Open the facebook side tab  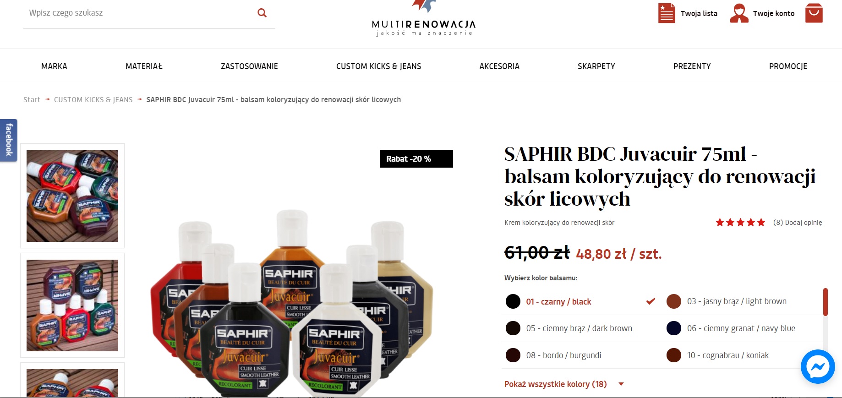click(x=9, y=140)
